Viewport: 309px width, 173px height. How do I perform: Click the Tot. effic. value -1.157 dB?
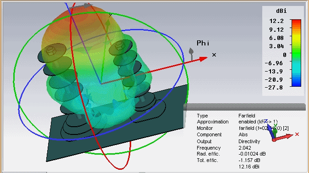249,160
